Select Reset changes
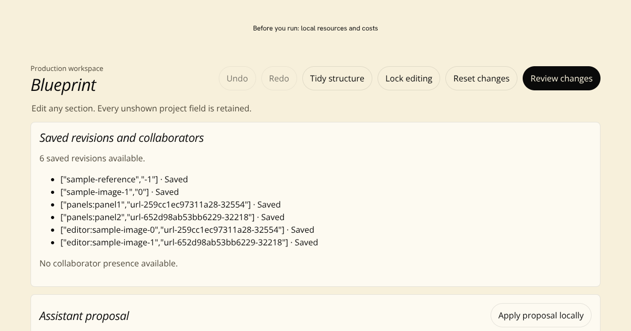 [x=481, y=78]
